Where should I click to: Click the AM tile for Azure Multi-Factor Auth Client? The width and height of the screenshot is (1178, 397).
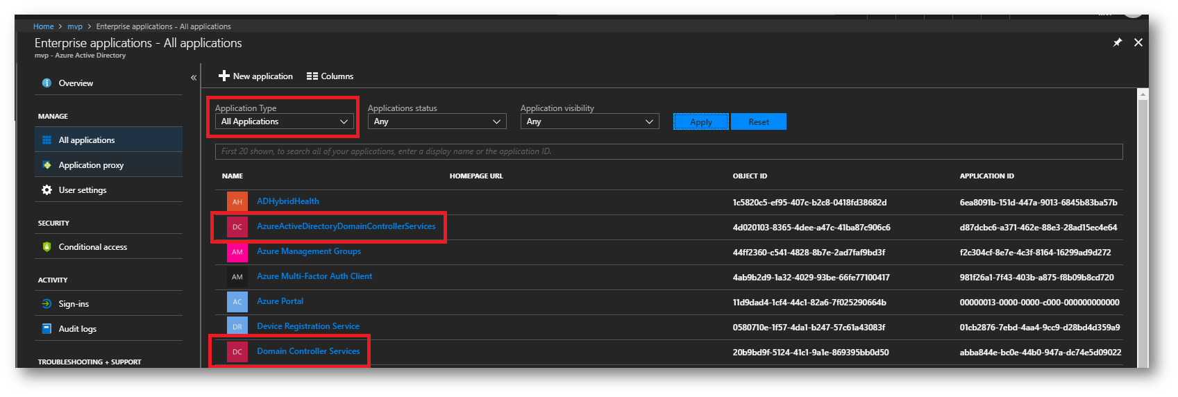point(237,277)
